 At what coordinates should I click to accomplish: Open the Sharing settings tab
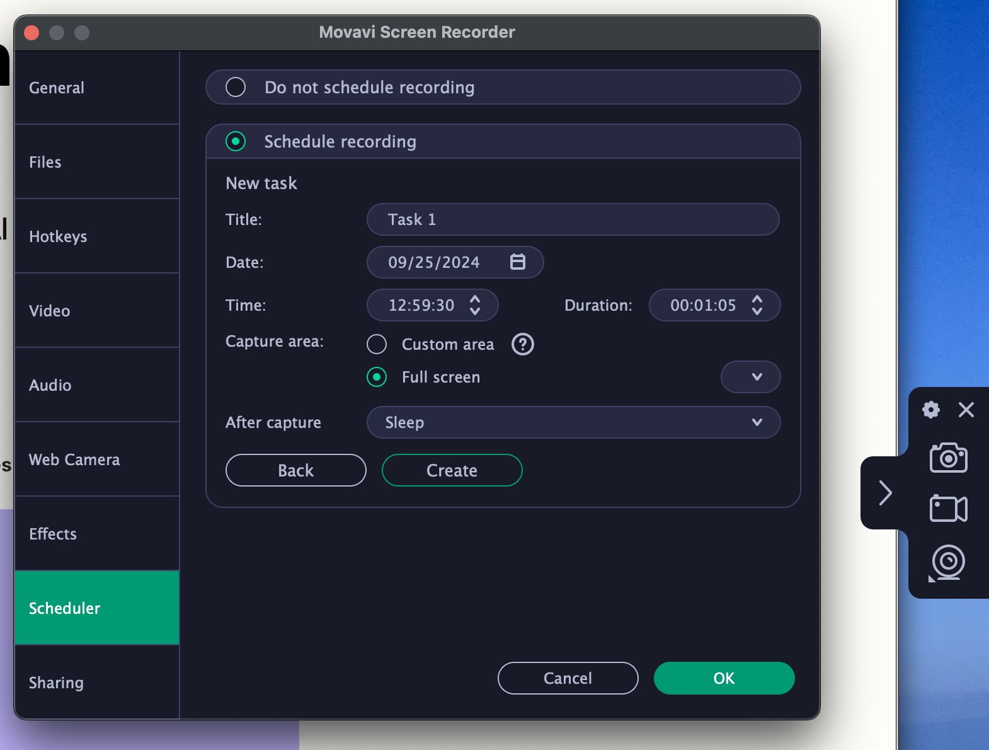(x=97, y=683)
